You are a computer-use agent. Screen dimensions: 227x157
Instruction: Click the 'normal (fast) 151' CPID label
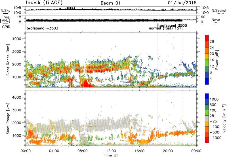[165, 28]
